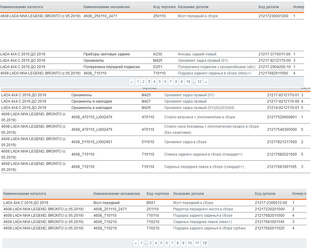Click 'Поперечина передней подвески' mechanism cell
312x250 pixels.
112,67
